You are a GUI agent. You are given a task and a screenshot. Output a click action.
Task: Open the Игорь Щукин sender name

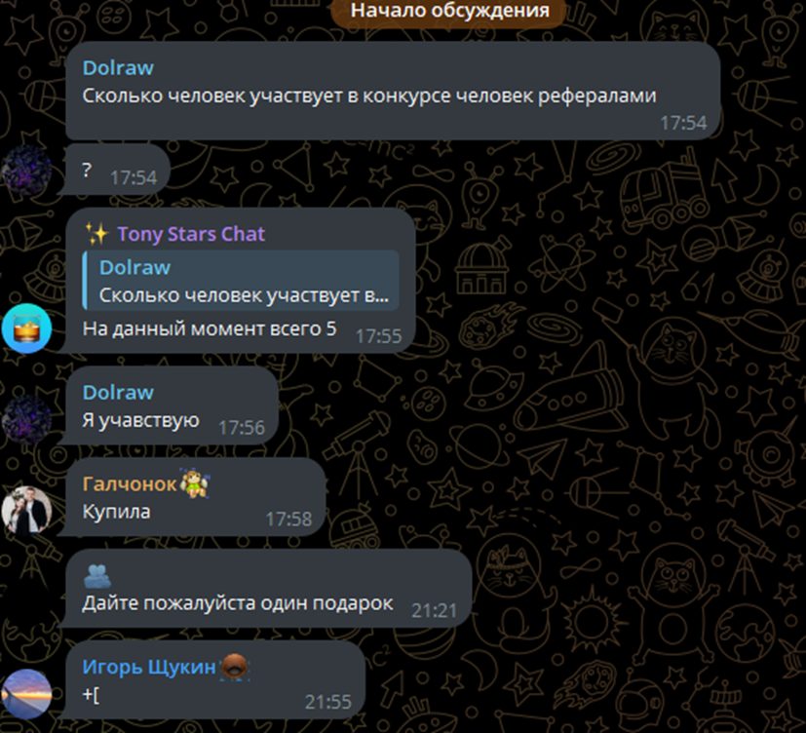[x=149, y=667]
